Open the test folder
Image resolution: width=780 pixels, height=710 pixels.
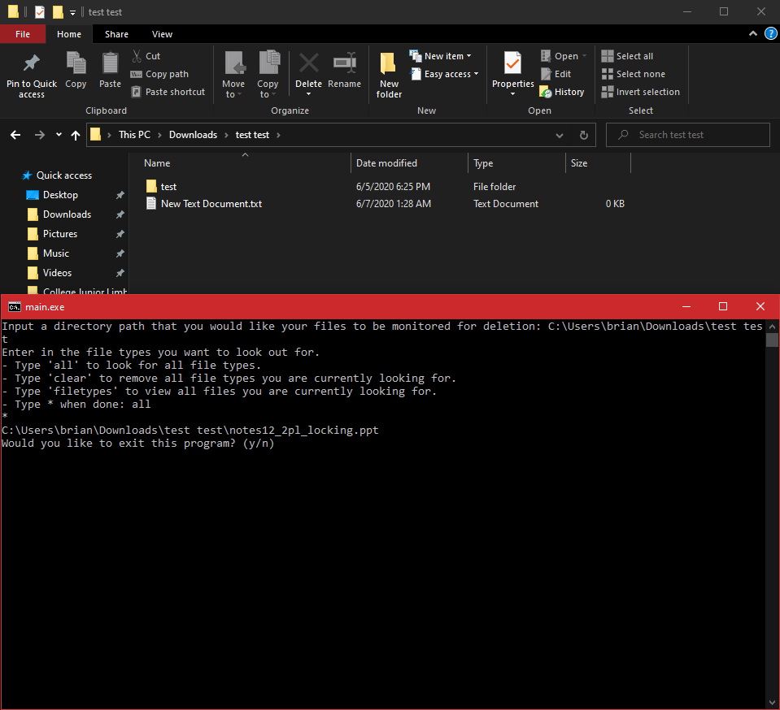[168, 186]
